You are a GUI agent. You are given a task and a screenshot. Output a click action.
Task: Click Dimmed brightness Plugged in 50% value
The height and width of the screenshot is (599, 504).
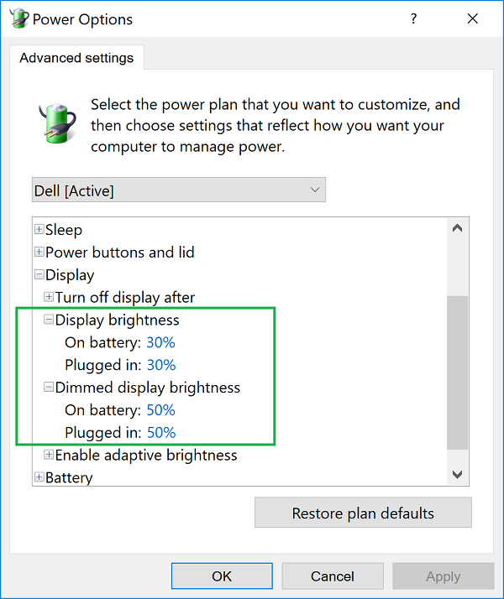[160, 434]
